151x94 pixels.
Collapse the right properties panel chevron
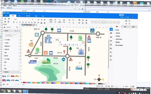pos(111,26)
